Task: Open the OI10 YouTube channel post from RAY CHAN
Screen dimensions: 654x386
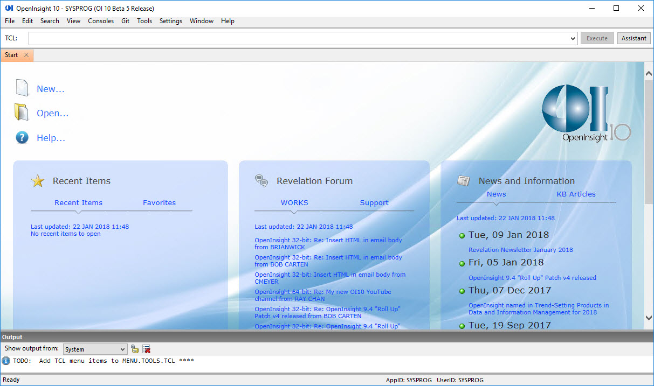Action: [323, 295]
